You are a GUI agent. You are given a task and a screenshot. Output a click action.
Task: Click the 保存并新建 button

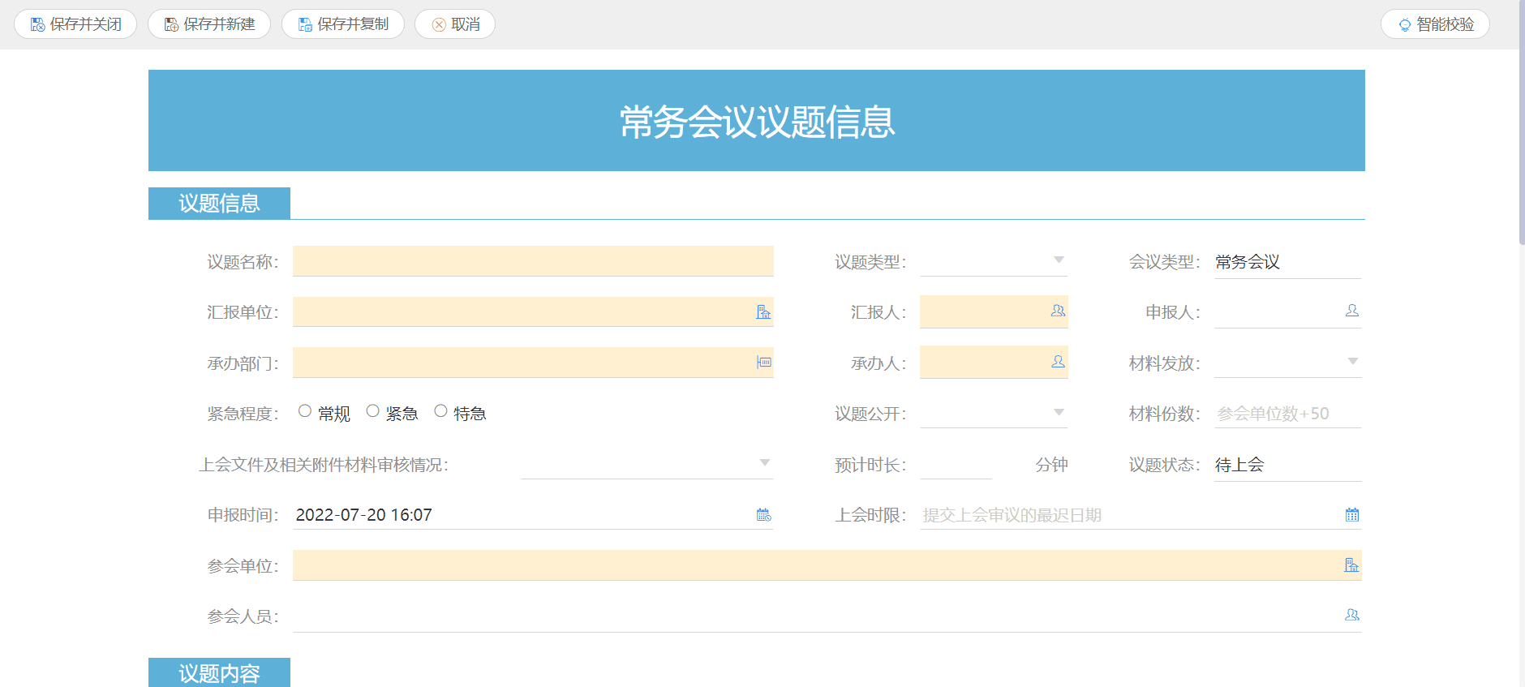(209, 24)
